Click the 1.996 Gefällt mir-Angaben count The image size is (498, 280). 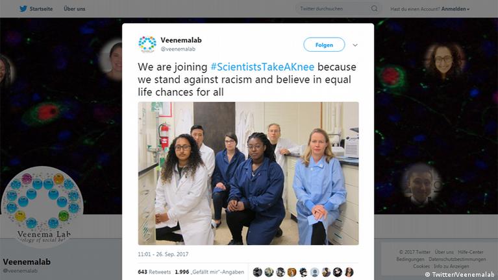pos(209,272)
